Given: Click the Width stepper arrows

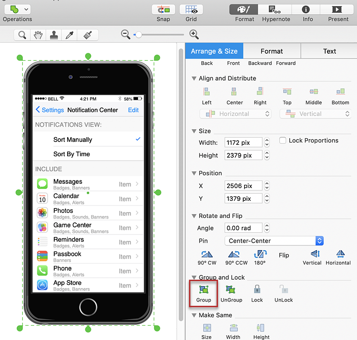Looking at the screenshot, I should pyautogui.click(x=267, y=142).
